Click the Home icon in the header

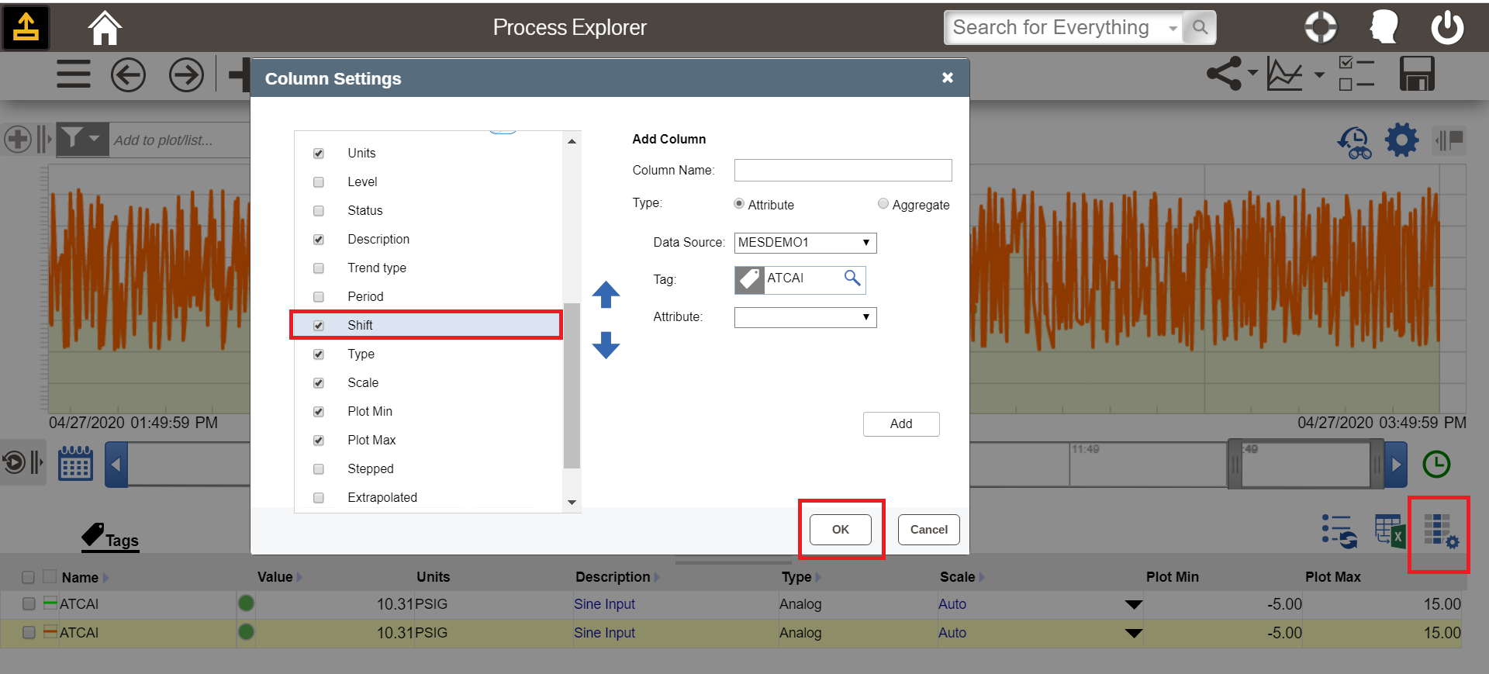click(105, 28)
